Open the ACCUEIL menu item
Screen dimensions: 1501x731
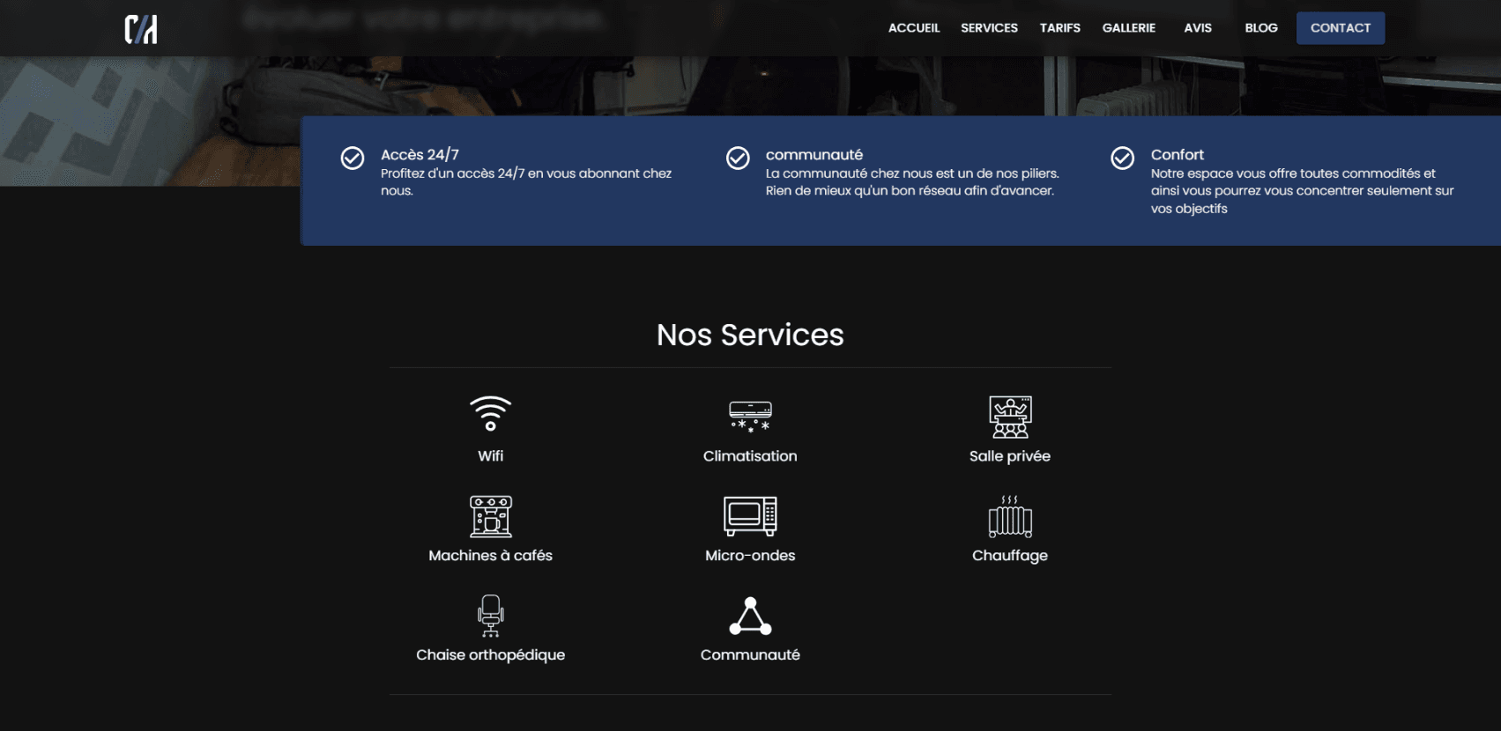pos(914,28)
